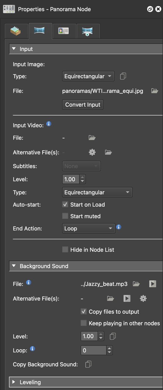
Task: Click the video Level value field
Action: pyautogui.click(x=71, y=179)
